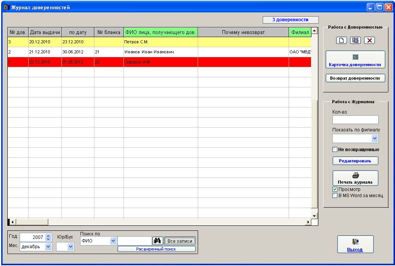Exit via Выход button
The height and width of the screenshot is (266, 395).
click(x=355, y=244)
